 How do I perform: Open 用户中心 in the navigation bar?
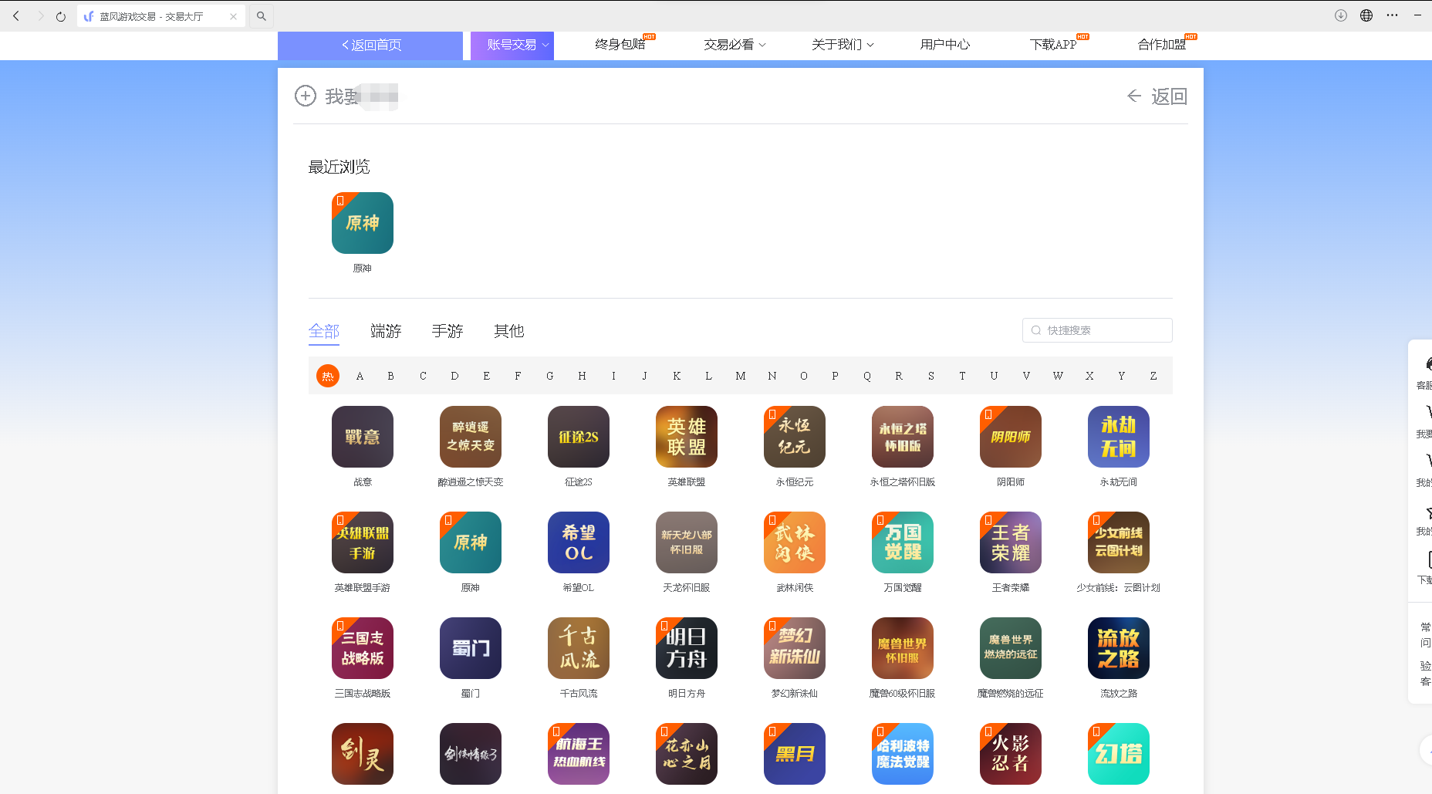click(x=944, y=45)
